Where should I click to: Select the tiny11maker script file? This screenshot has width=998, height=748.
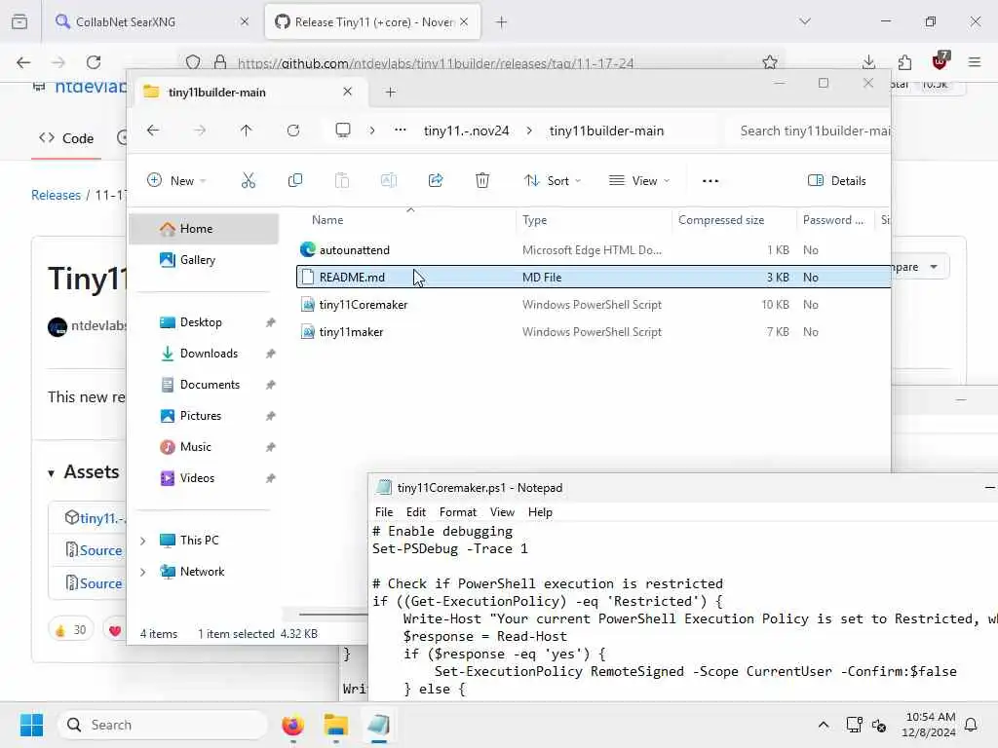(594, 332)
